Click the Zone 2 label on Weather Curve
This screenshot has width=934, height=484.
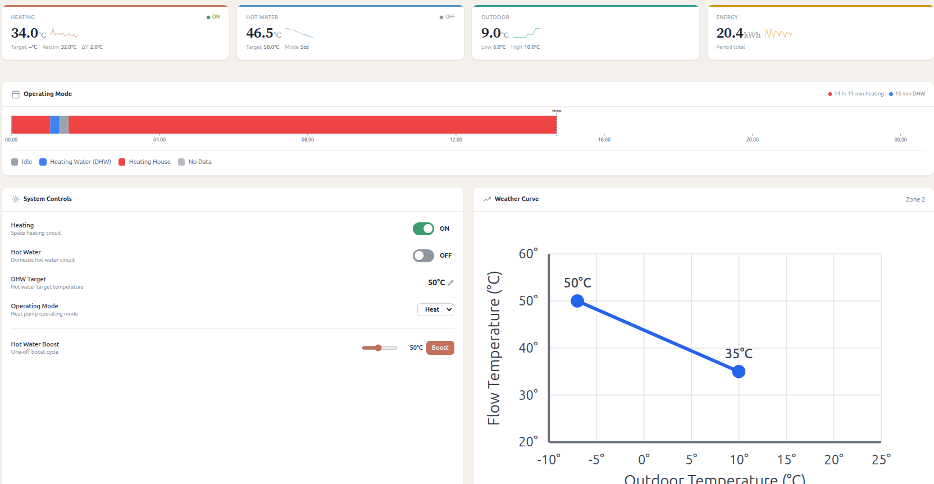(x=915, y=199)
